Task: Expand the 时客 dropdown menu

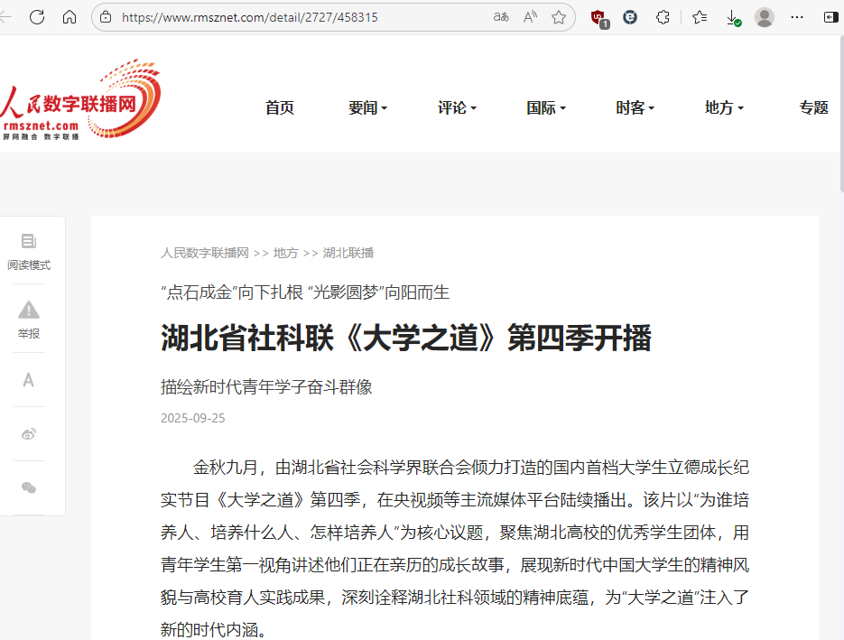Action: tap(635, 107)
